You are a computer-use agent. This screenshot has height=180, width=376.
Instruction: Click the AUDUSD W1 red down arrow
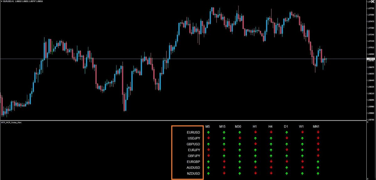[x=302, y=167]
